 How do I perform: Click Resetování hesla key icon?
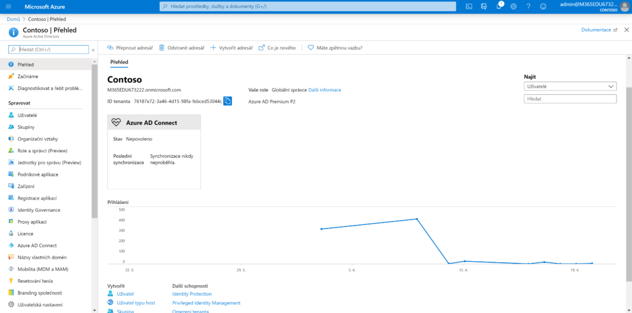[x=11, y=281]
